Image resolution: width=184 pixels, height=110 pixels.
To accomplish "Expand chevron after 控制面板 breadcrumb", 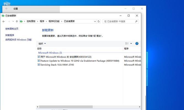I will tap(38, 21).
